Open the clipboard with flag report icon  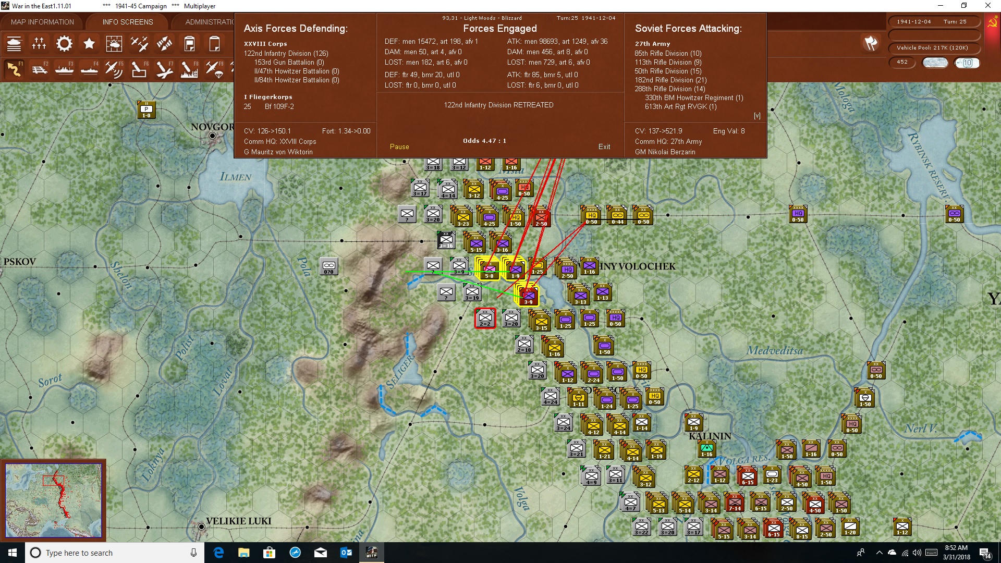click(x=189, y=44)
